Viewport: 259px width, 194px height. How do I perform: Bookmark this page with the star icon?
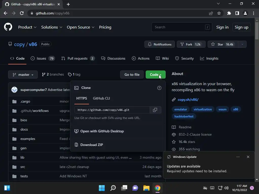(x=219, y=13)
